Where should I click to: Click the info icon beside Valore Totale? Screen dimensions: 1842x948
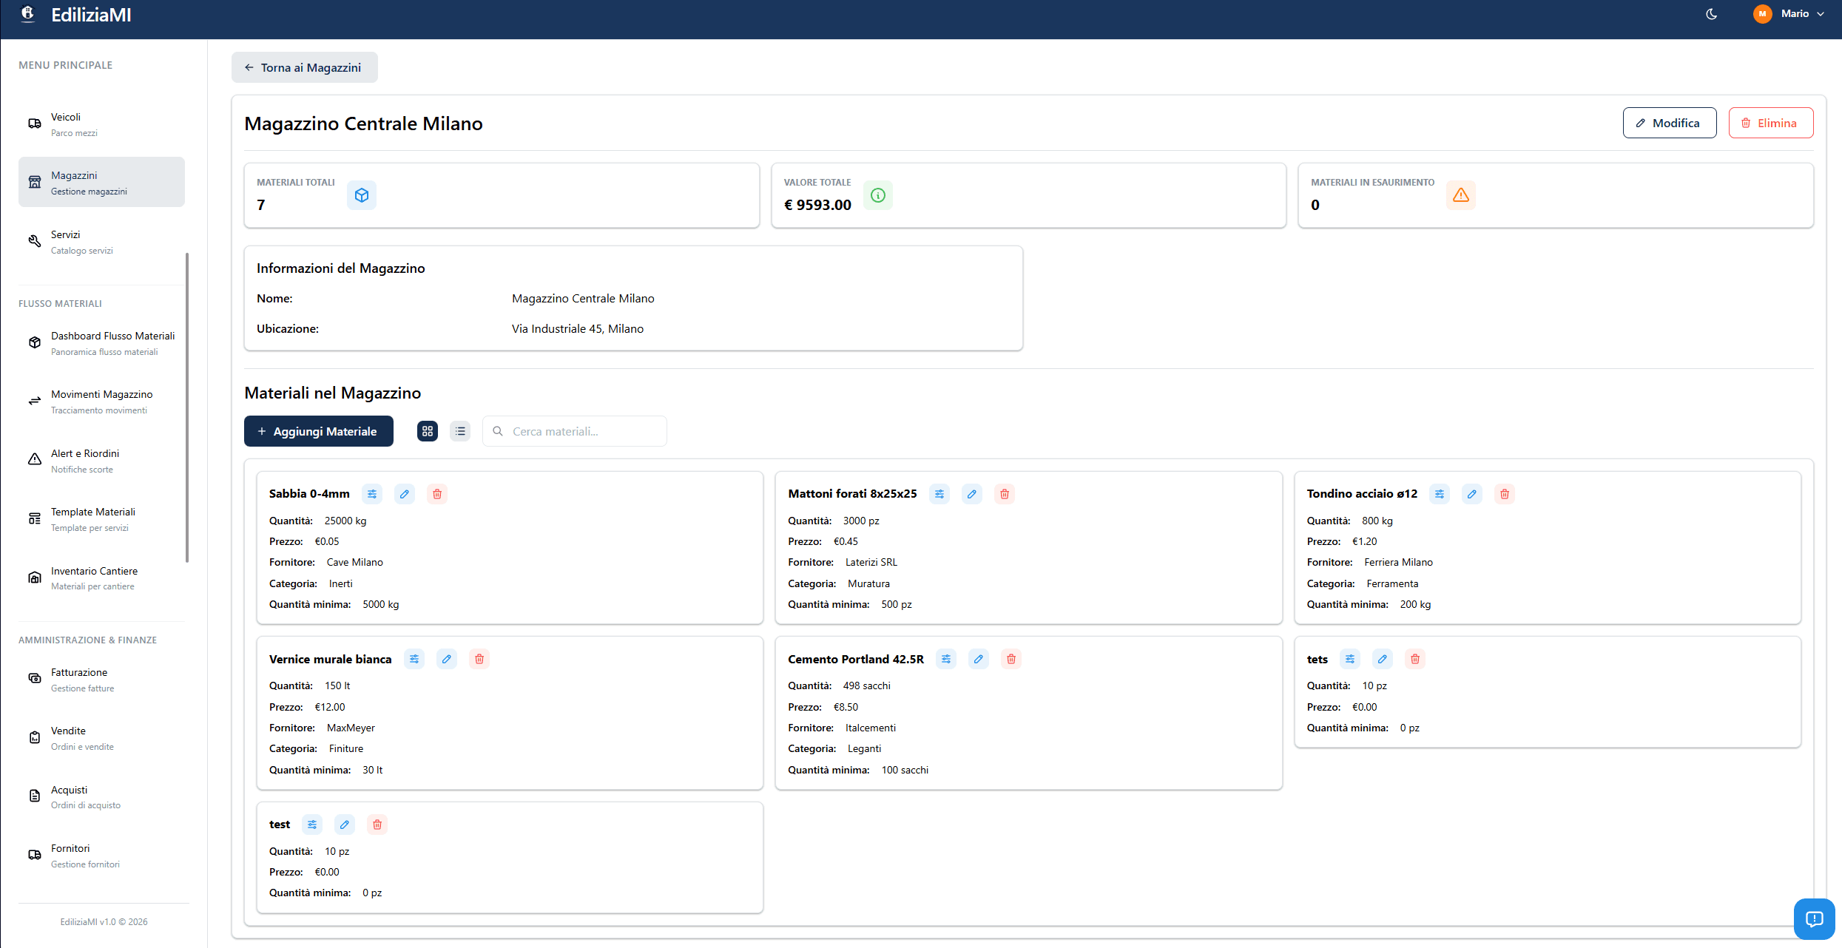pyautogui.click(x=878, y=195)
